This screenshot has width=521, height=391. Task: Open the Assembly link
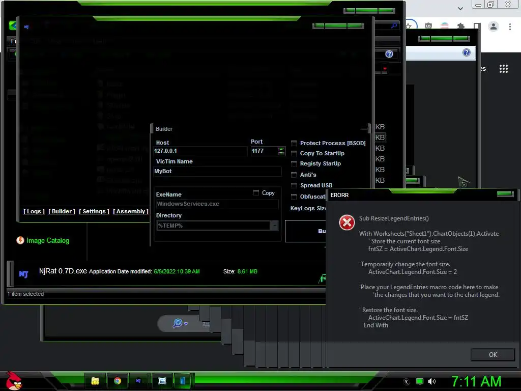pyautogui.click(x=131, y=211)
